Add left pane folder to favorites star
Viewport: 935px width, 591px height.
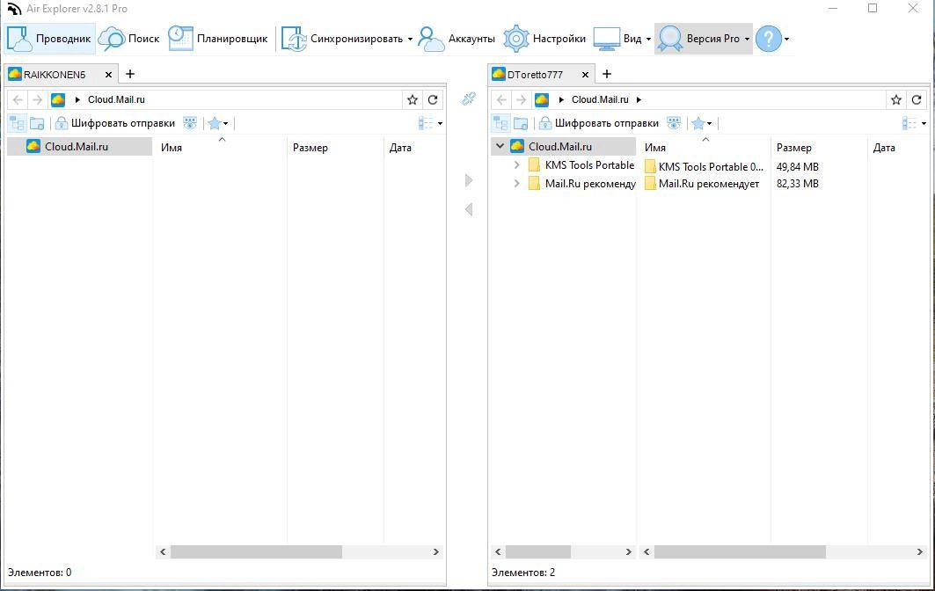pyautogui.click(x=412, y=99)
